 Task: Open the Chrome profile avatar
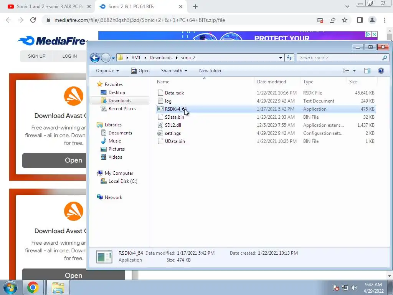pyautogui.click(x=372, y=20)
